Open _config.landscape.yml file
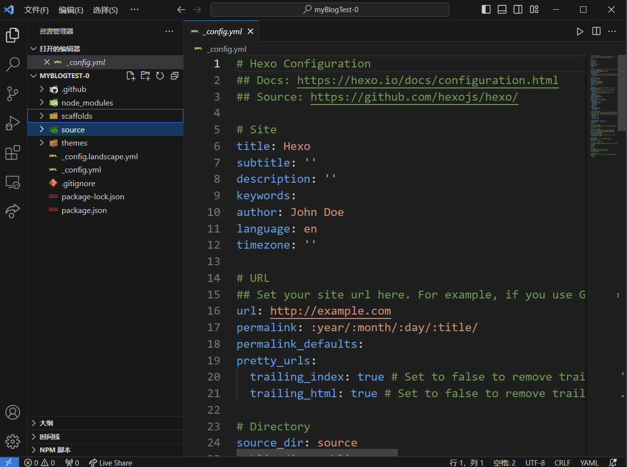627x467 pixels. tap(105, 156)
